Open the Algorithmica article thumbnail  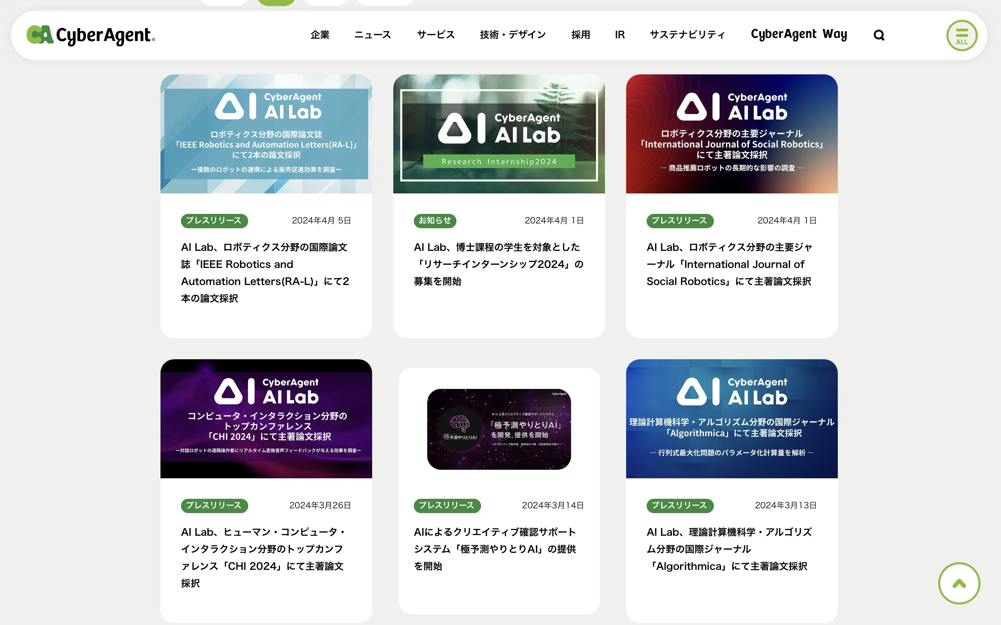(732, 419)
